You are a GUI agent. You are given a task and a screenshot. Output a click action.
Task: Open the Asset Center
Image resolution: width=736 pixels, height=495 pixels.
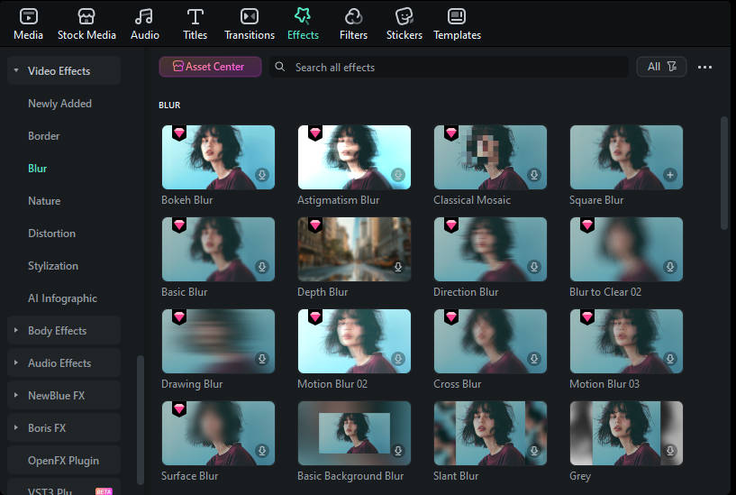(210, 67)
